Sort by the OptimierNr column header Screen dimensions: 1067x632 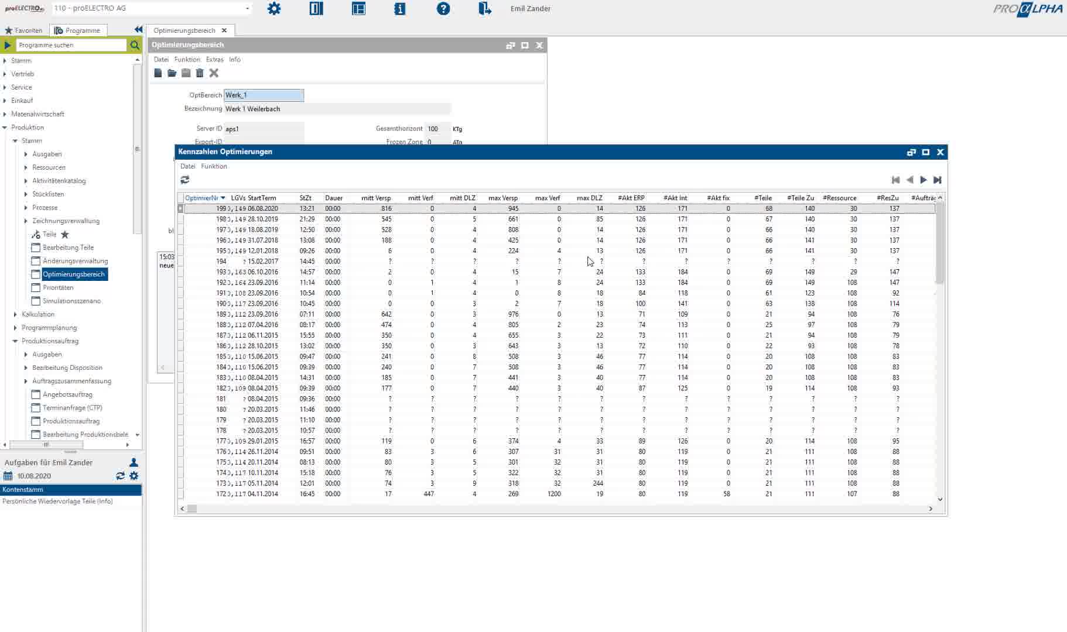205,198
